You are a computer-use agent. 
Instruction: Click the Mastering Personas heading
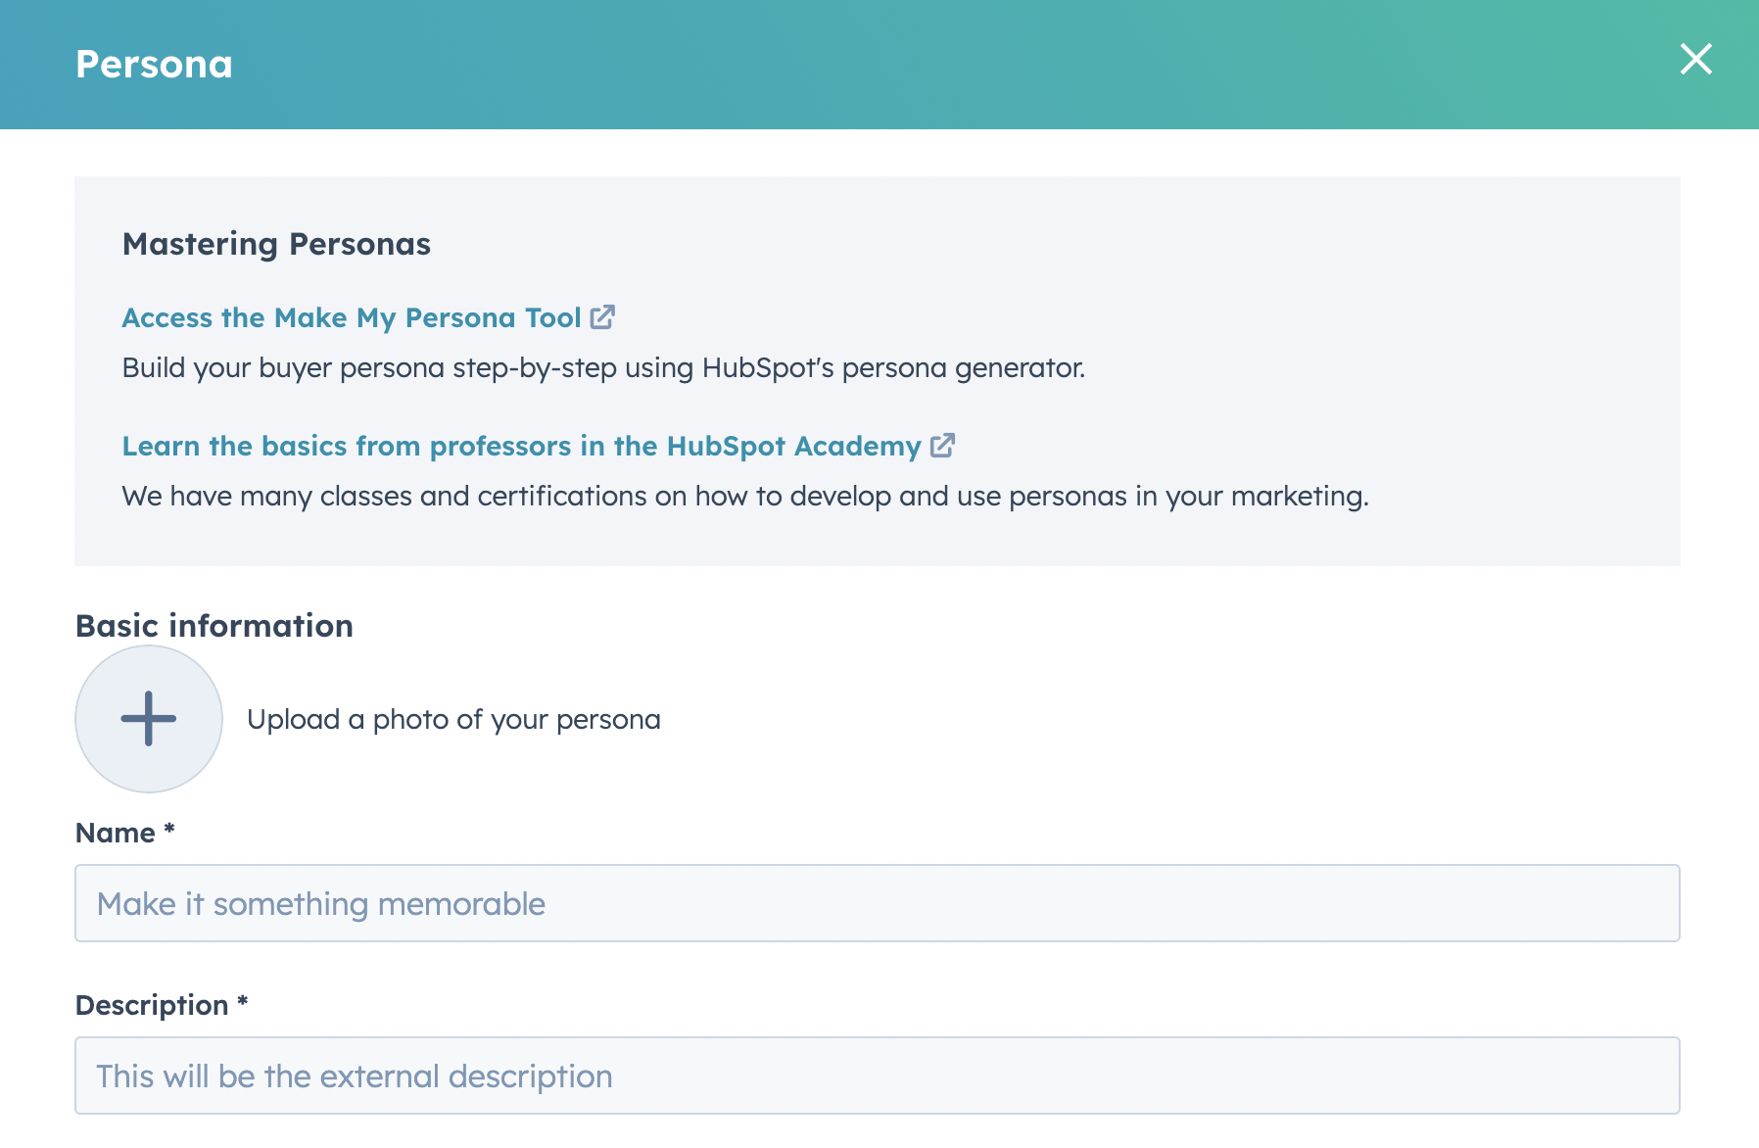coord(276,243)
